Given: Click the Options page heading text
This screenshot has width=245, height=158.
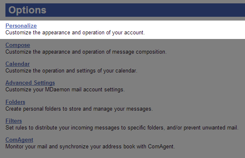Looking at the screenshot, I should [x=27, y=10].
